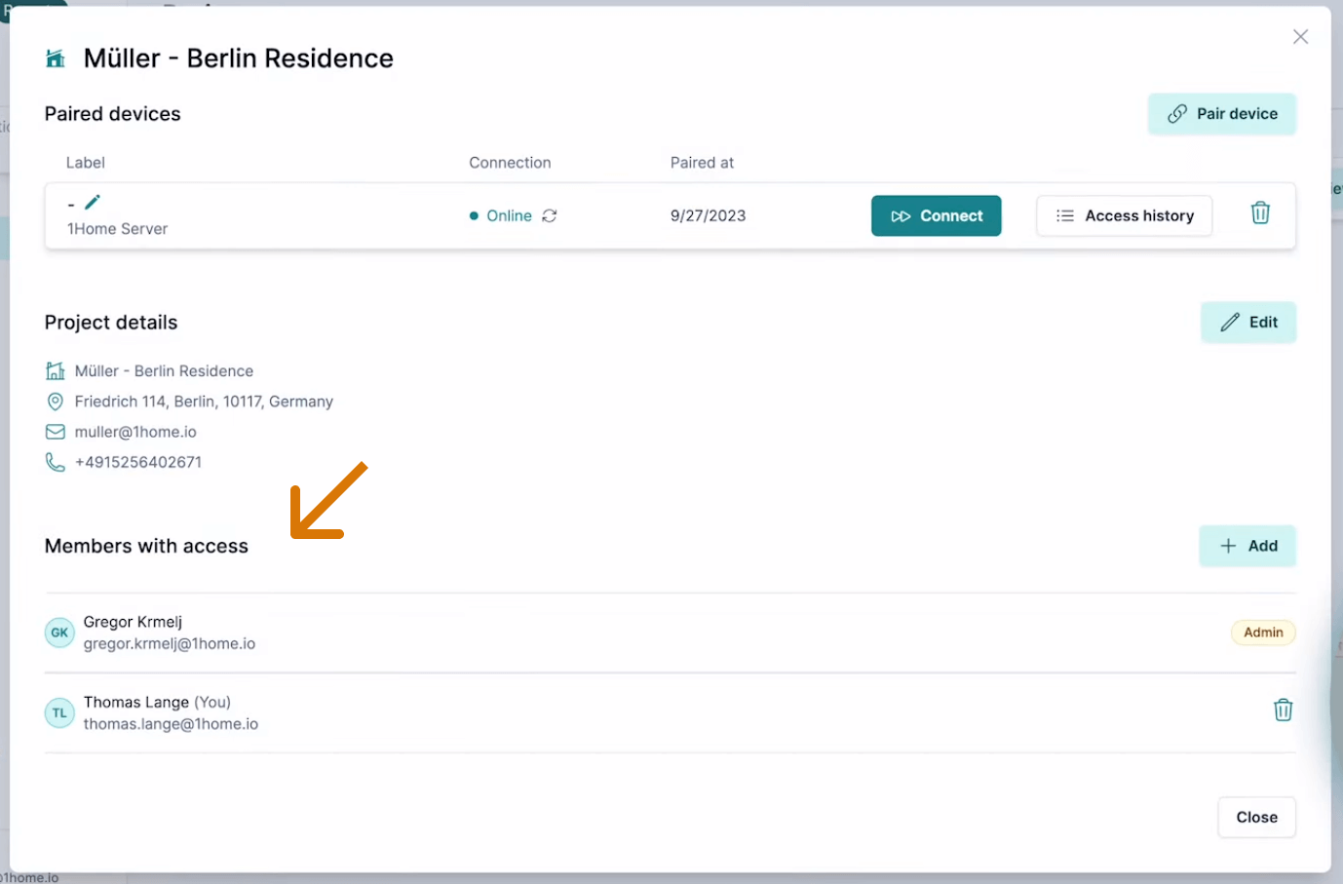Click the GK avatar of Gregor Krmelj
Screen dimensions: 1343x884
coord(59,633)
